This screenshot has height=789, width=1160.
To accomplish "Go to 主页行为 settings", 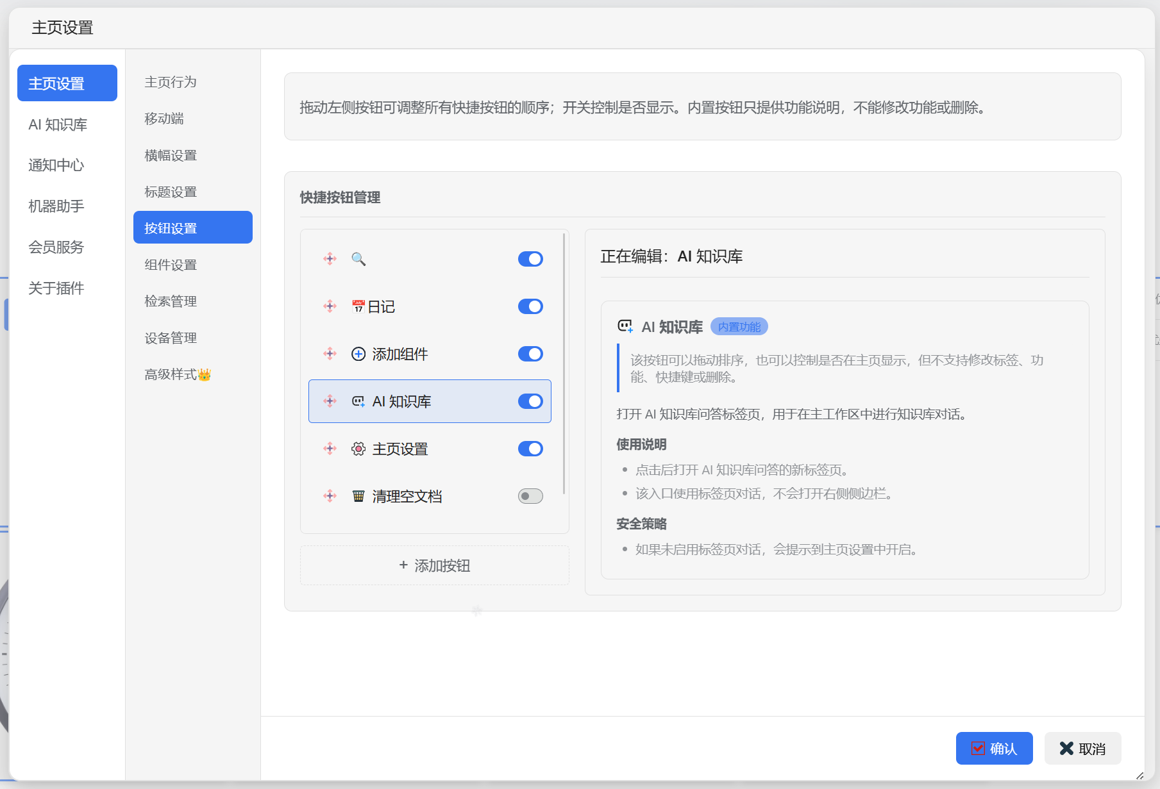I will (x=193, y=82).
